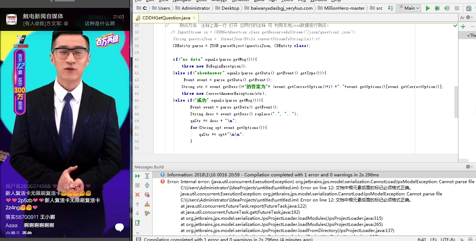Open the right panel gear dropdown
The image size is (476, 241).
click(468, 17)
